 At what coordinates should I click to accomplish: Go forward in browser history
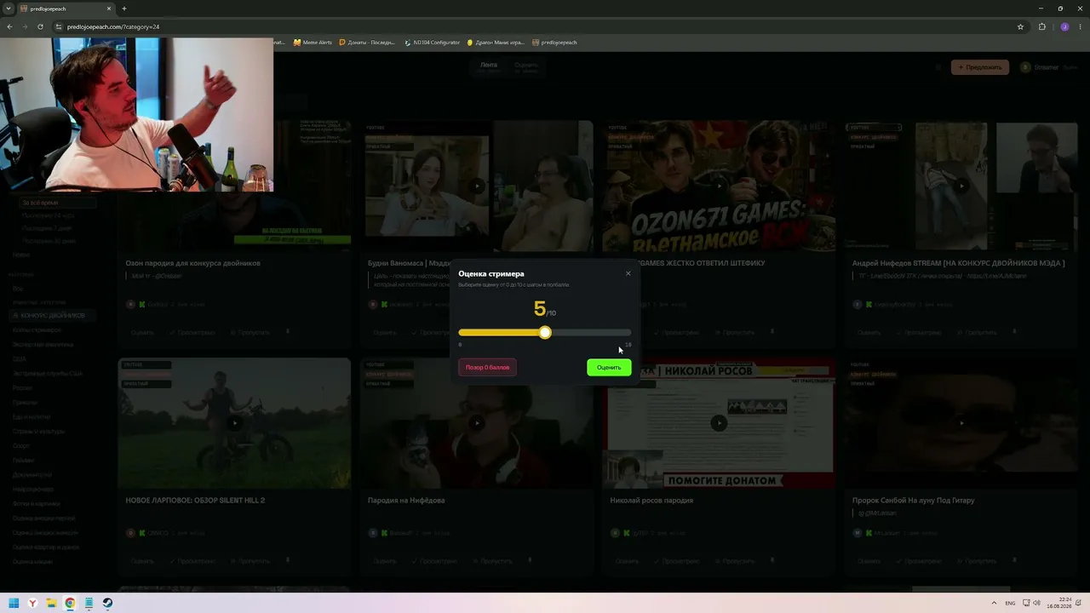tap(25, 26)
